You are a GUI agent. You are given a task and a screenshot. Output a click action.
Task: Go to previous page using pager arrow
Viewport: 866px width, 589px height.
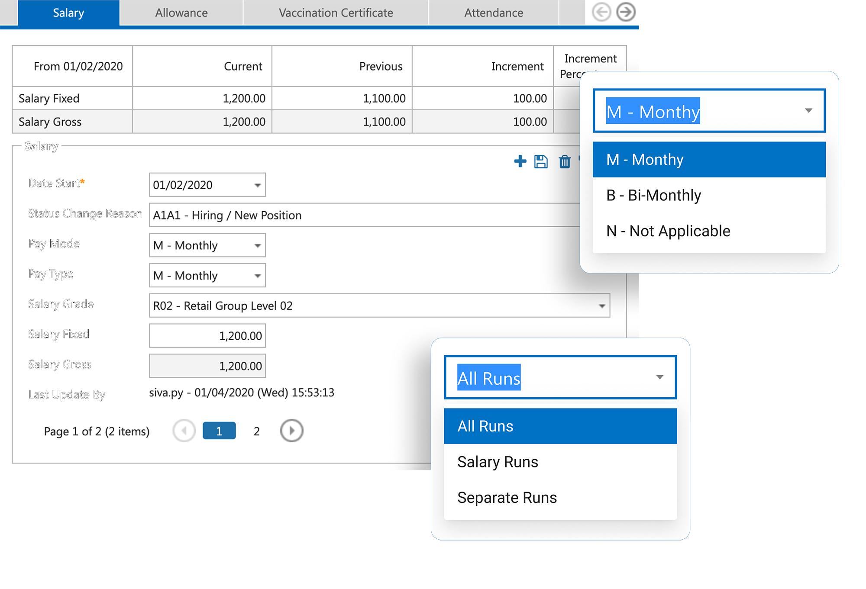(184, 431)
